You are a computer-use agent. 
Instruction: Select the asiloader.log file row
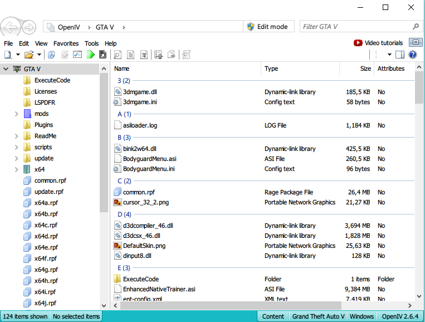click(x=263, y=125)
